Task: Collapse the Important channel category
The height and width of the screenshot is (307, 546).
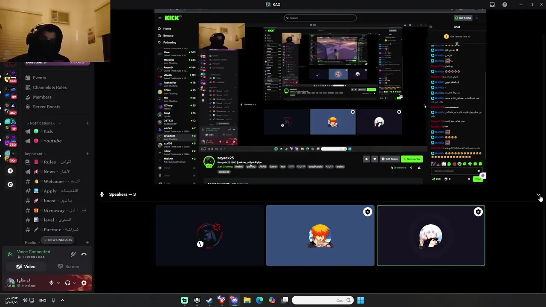Action: tap(36, 154)
